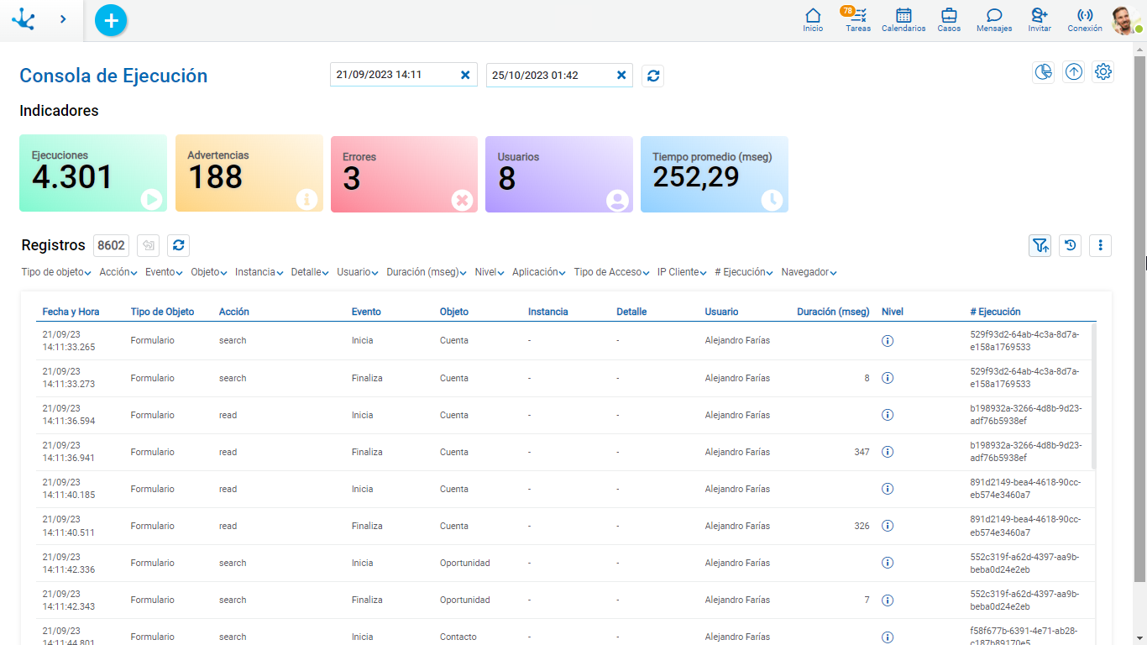Open Tipo de objeto filter dropdown
1147x645 pixels.
(56, 272)
